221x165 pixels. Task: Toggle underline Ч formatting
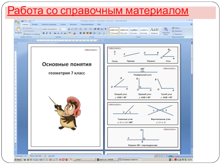pos(50,33)
